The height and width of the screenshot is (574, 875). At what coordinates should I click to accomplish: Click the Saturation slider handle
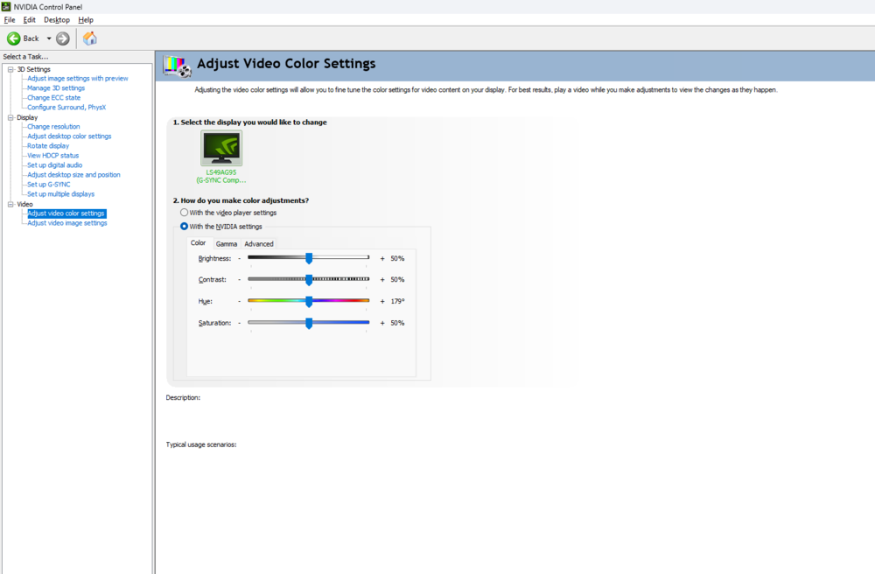coord(309,323)
